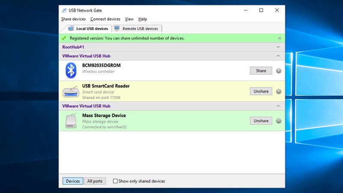The height and width of the screenshot is (193, 343).
Task: Collapse the first VMware Virtual USB Hub
Action: pos(278,56)
